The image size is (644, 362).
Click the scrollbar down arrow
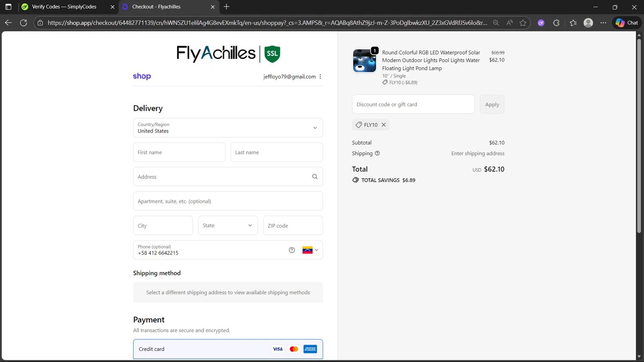[x=639, y=356]
